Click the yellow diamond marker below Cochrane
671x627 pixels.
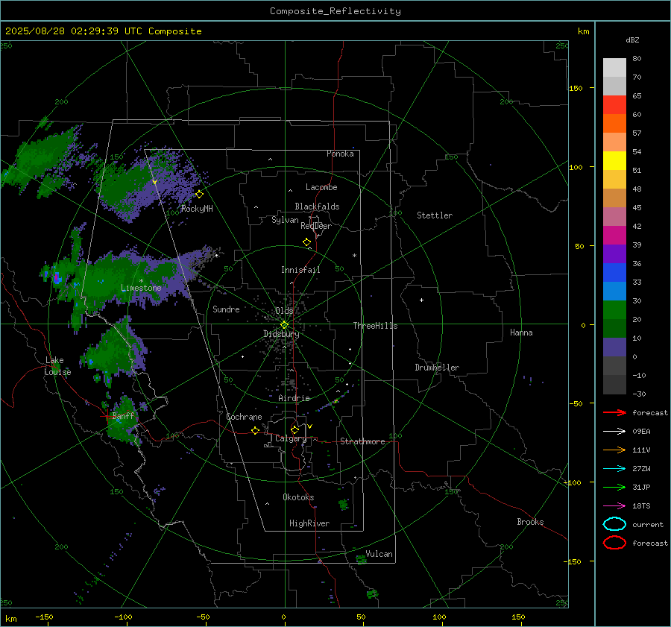[x=256, y=431]
